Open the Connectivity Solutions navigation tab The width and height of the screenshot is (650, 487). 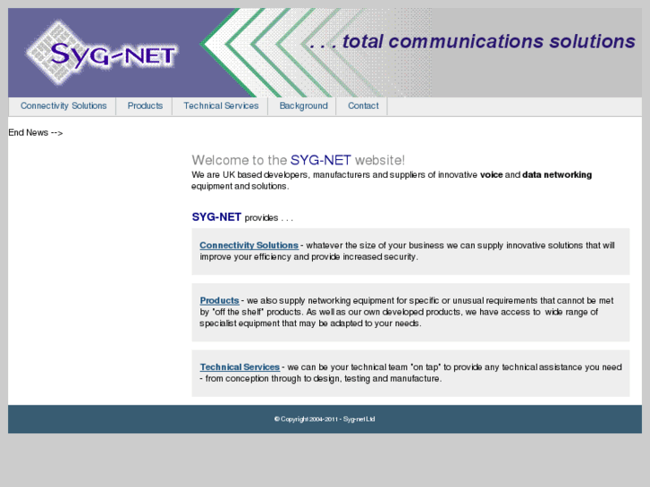click(63, 106)
